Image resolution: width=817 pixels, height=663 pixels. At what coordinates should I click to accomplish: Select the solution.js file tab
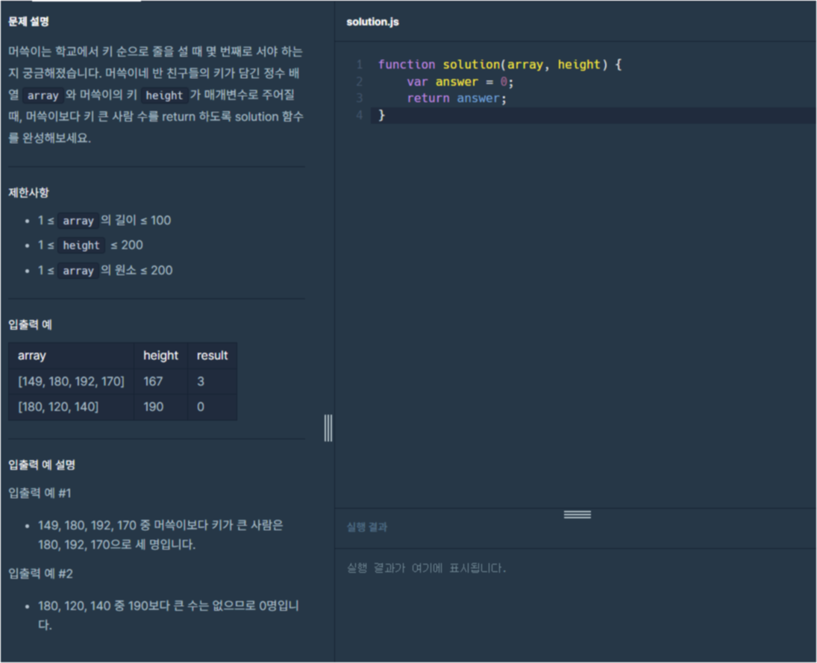tap(372, 22)
